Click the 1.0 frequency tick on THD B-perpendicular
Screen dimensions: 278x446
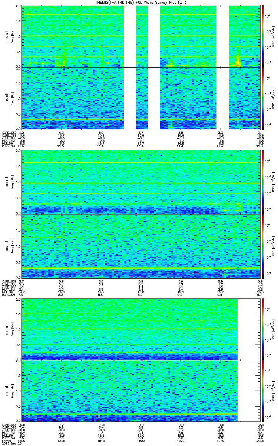pyautogui.click(x=18, y=182)
